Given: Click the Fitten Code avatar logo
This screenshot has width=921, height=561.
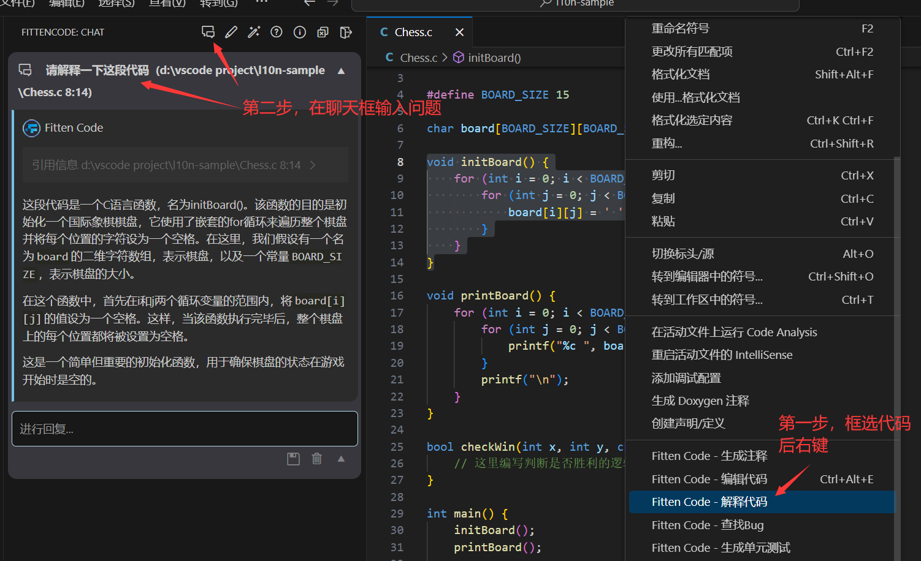Looking at the screenshot, I should [31, 128].
